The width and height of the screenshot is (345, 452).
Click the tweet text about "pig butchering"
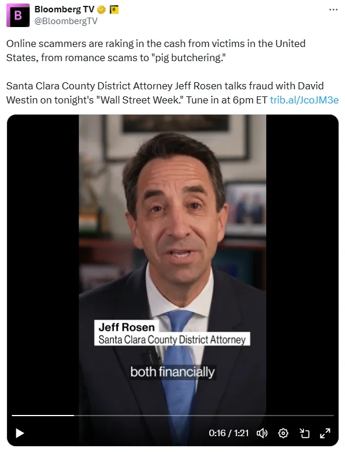tap(156, 51)
